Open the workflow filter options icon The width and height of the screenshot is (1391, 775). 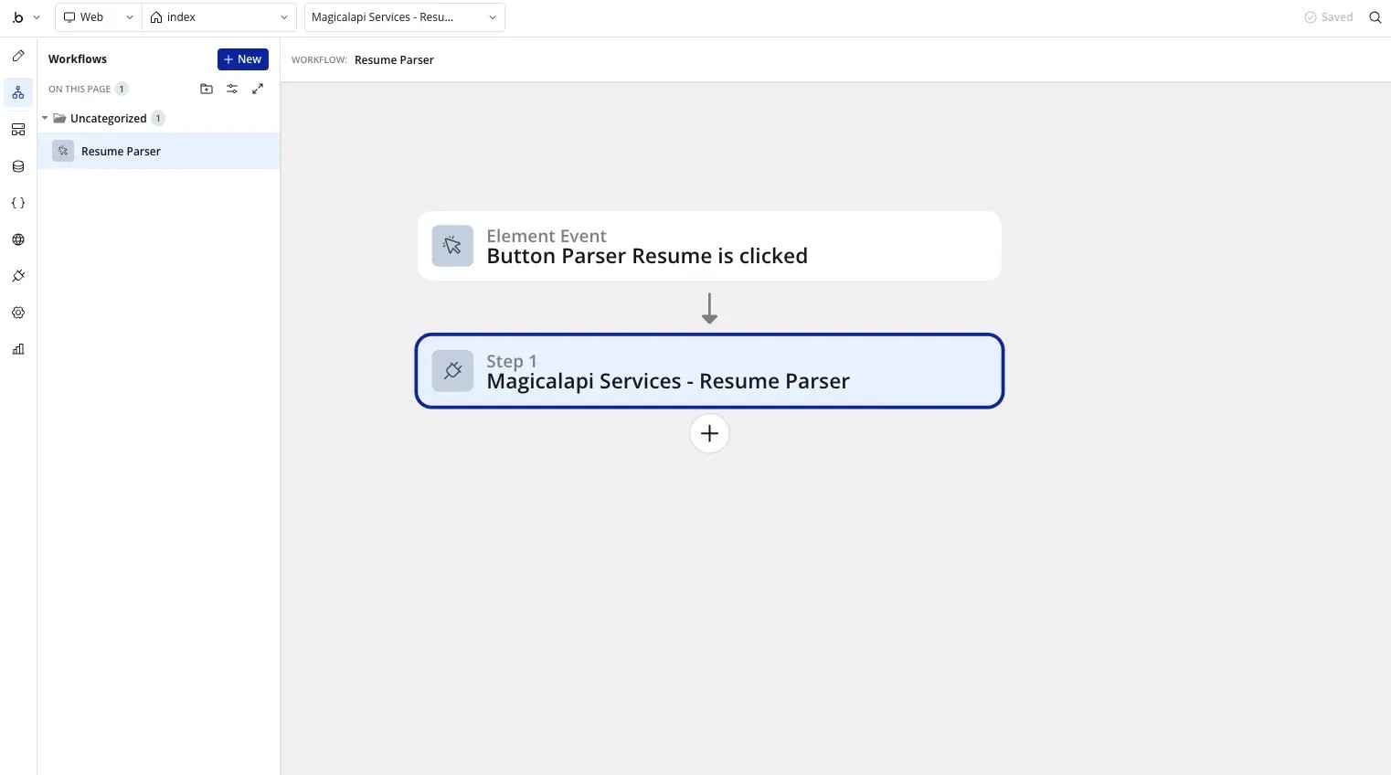(232, 89)
